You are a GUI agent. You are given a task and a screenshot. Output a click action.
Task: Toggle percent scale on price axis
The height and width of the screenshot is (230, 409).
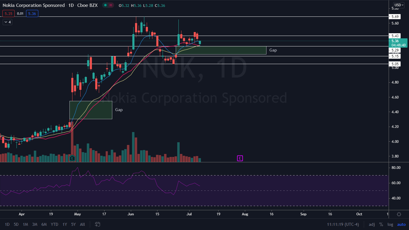[x=381, y=224]
